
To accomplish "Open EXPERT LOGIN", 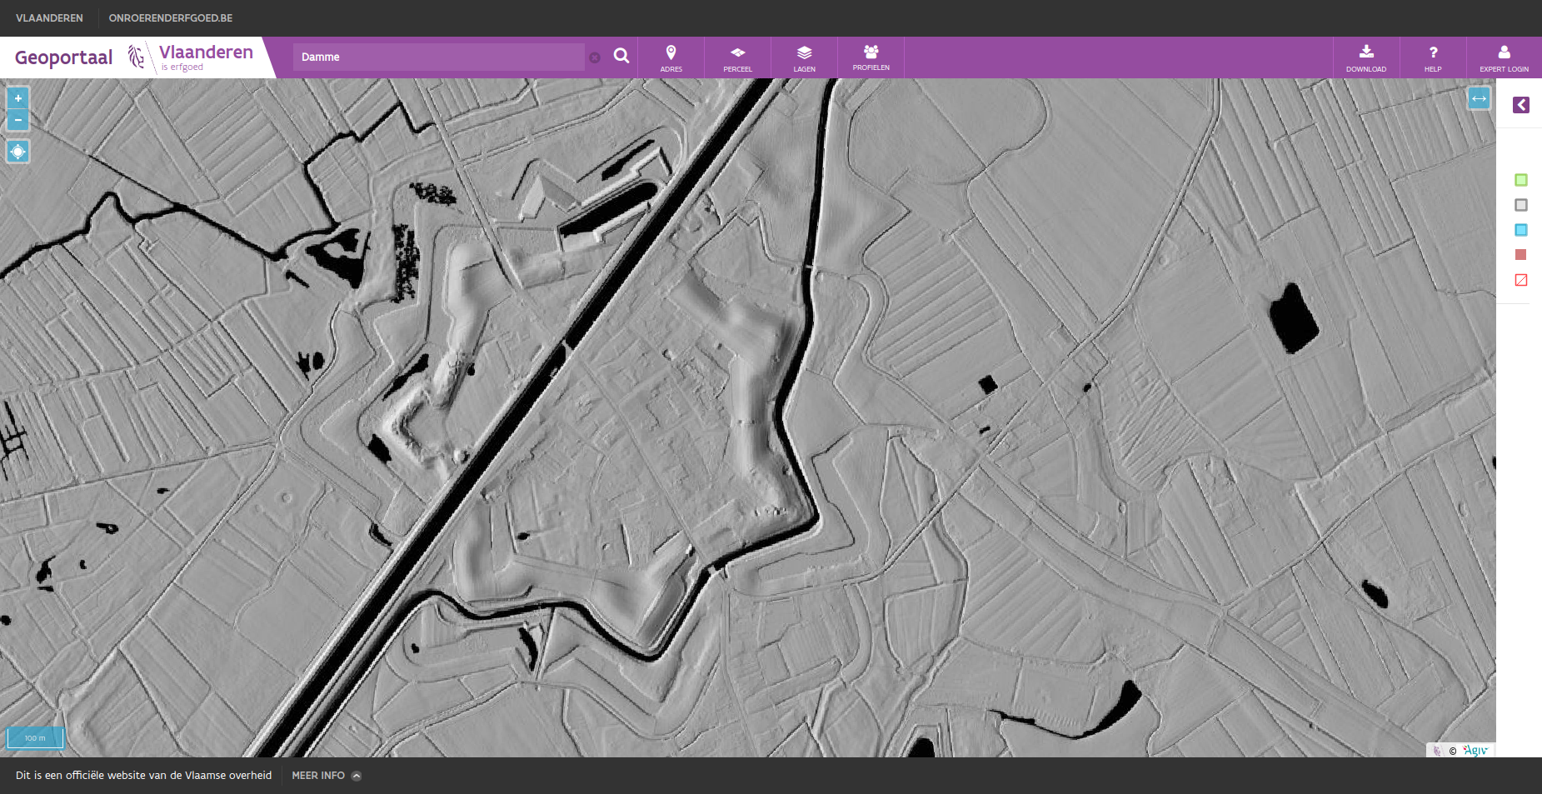I will [x=1504, y=57].
